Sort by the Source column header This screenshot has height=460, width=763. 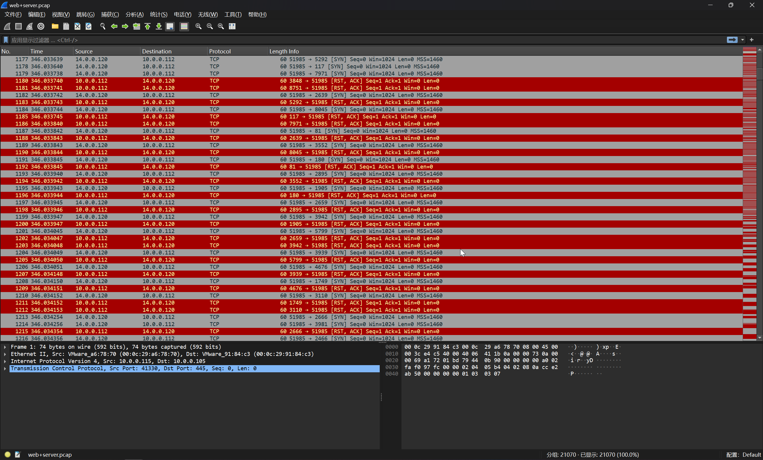[x=107, y=51]
